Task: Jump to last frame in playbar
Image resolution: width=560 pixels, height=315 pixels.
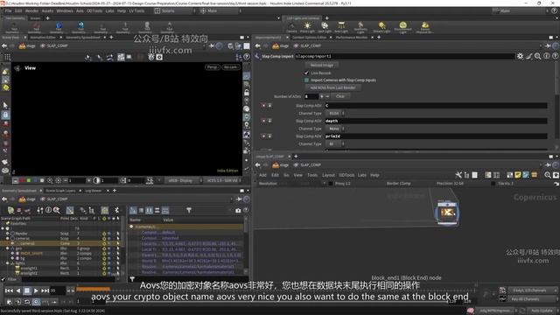Action: (x=45, y=290)
